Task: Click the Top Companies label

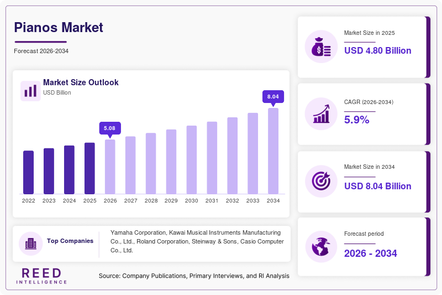Action: tap(70, 241)
